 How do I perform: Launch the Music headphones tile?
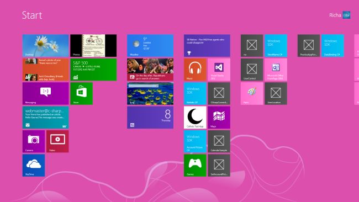pyautogui.click(x=195, y=70)
